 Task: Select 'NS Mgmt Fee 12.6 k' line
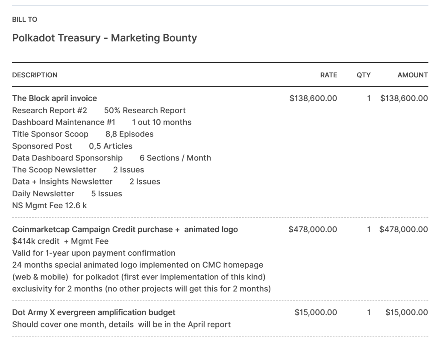click(50, 205)
